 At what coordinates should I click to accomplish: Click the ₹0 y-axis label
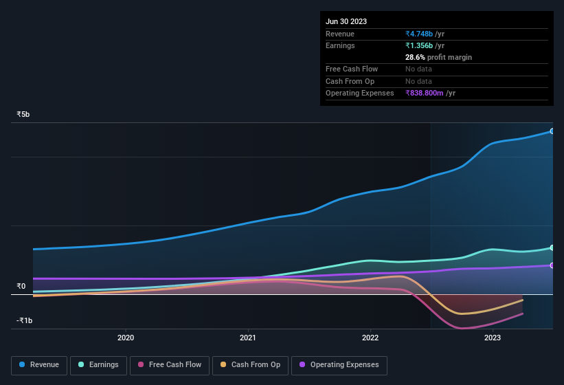[21, 286]
